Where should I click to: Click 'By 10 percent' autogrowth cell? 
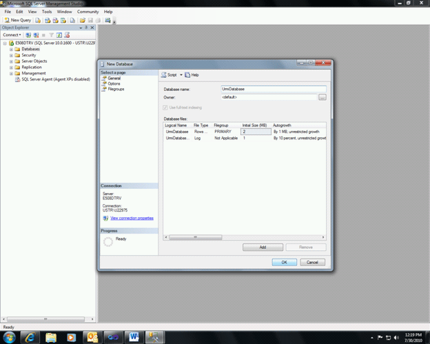(x=299, y=138)
